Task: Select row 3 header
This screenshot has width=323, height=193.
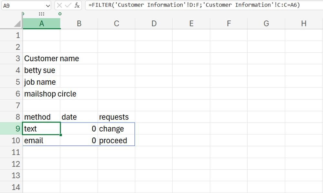Action: click(11, 59)
